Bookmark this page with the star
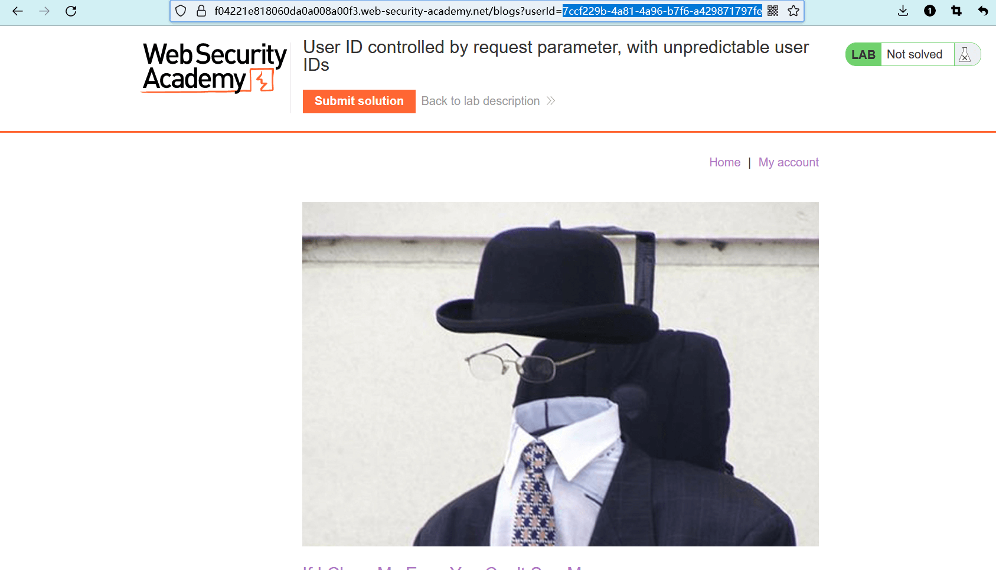Image resolution: width=996 pixels, height=570 pixels. pyautogui.click(x=793, y=11)
